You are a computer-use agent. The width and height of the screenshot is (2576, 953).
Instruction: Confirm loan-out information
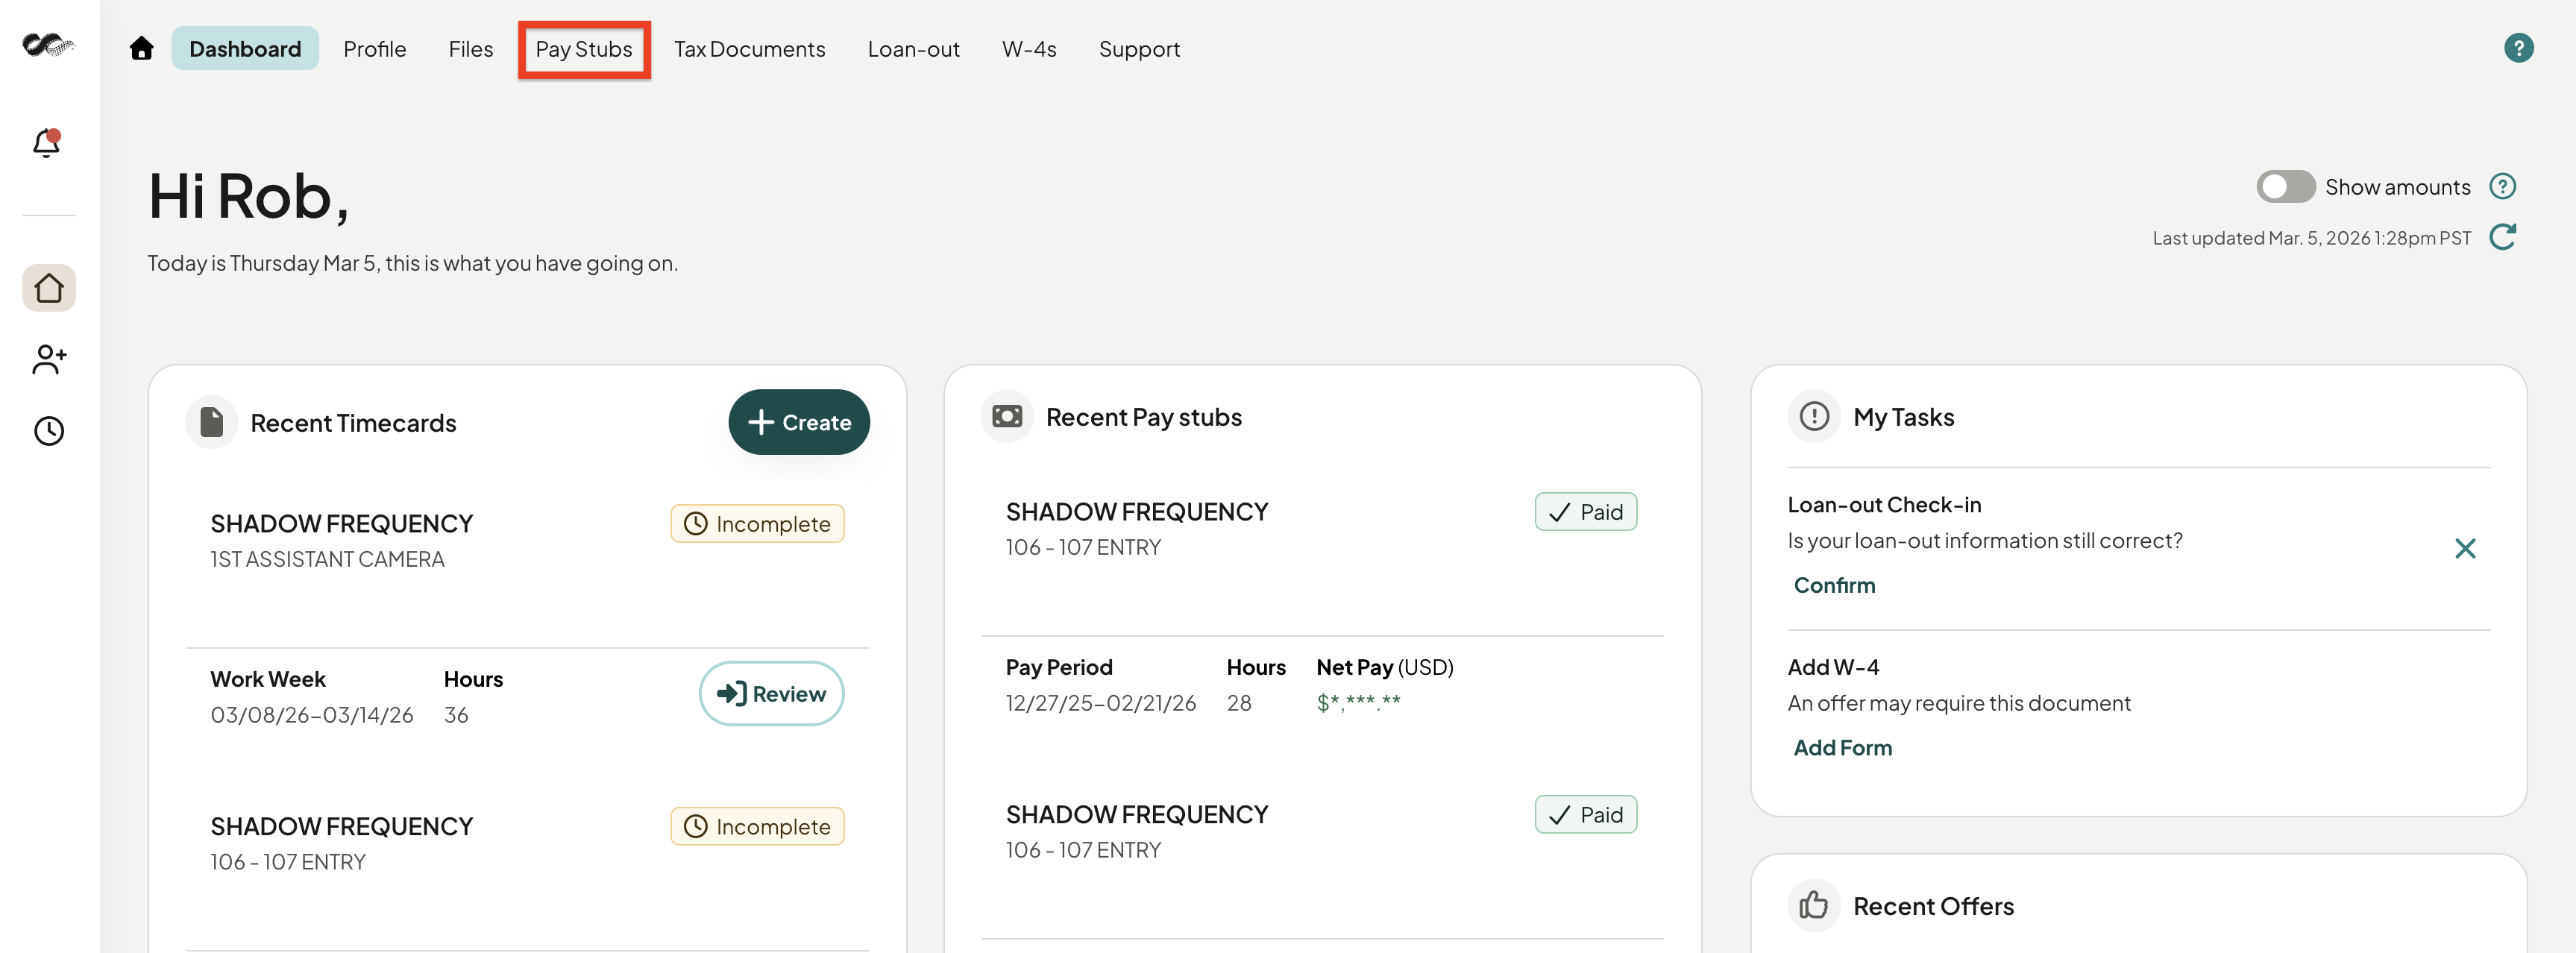pyautogui.click(x=1834, y=585)
